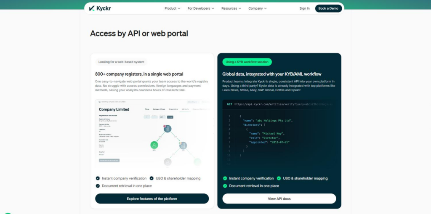Click the '"role": "Director"' code line
Image resolution: width=431 pixels, height=214 pixels.
[264, 138]
